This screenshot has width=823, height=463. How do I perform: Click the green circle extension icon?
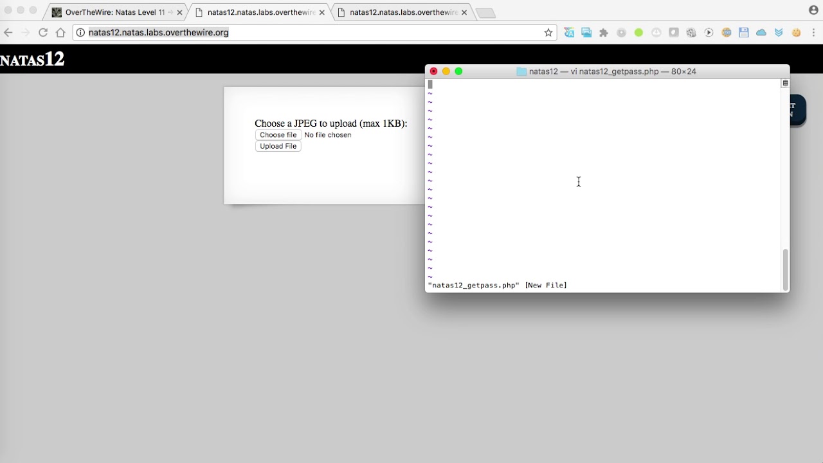tap(638, 33)
